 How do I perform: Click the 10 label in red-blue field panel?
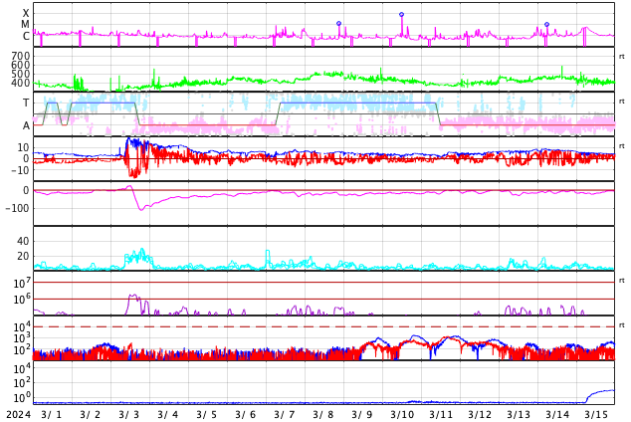23,147
